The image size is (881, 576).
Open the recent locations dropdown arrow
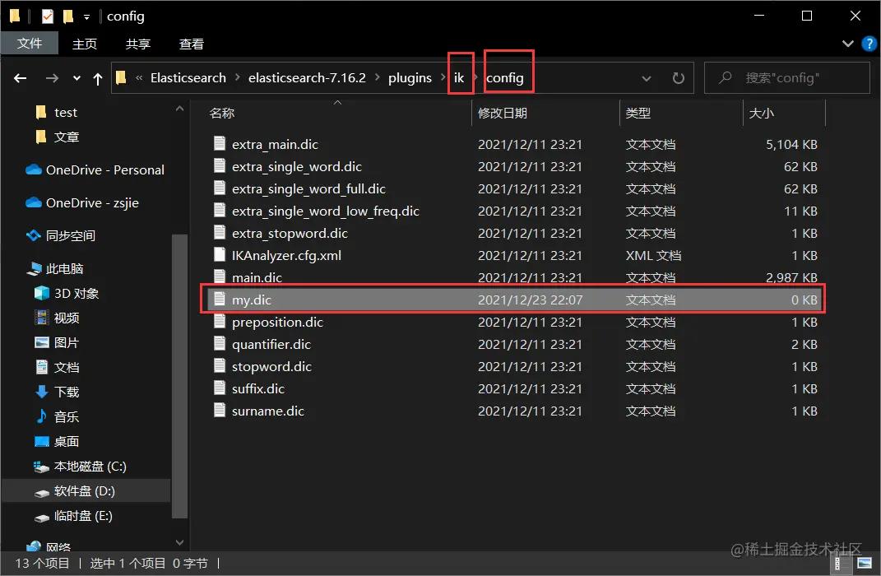77,78
